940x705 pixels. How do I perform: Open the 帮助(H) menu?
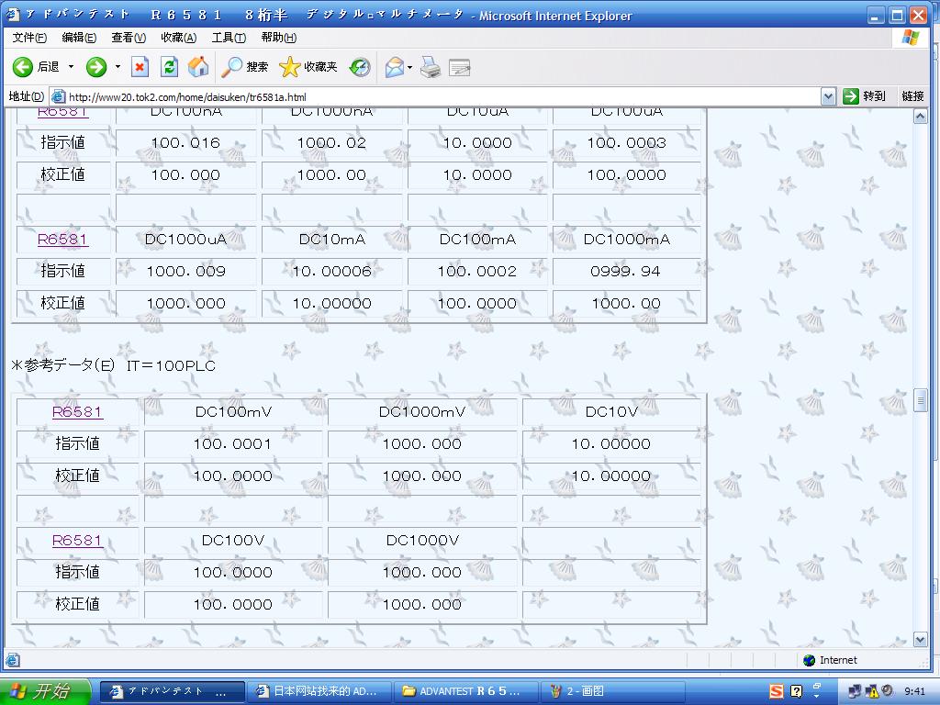[x=279, y=37]
